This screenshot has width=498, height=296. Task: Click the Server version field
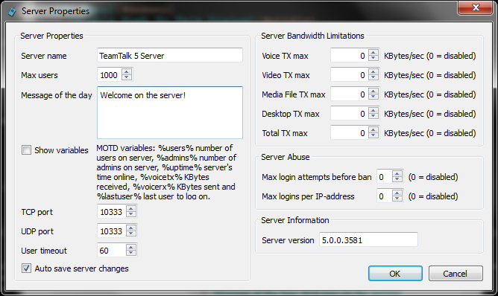point(368,239)
